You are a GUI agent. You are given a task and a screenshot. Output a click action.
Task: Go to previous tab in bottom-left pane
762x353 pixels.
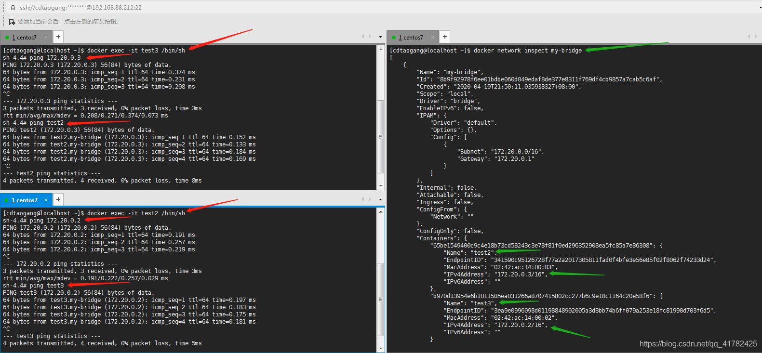[x=363, y=199]
